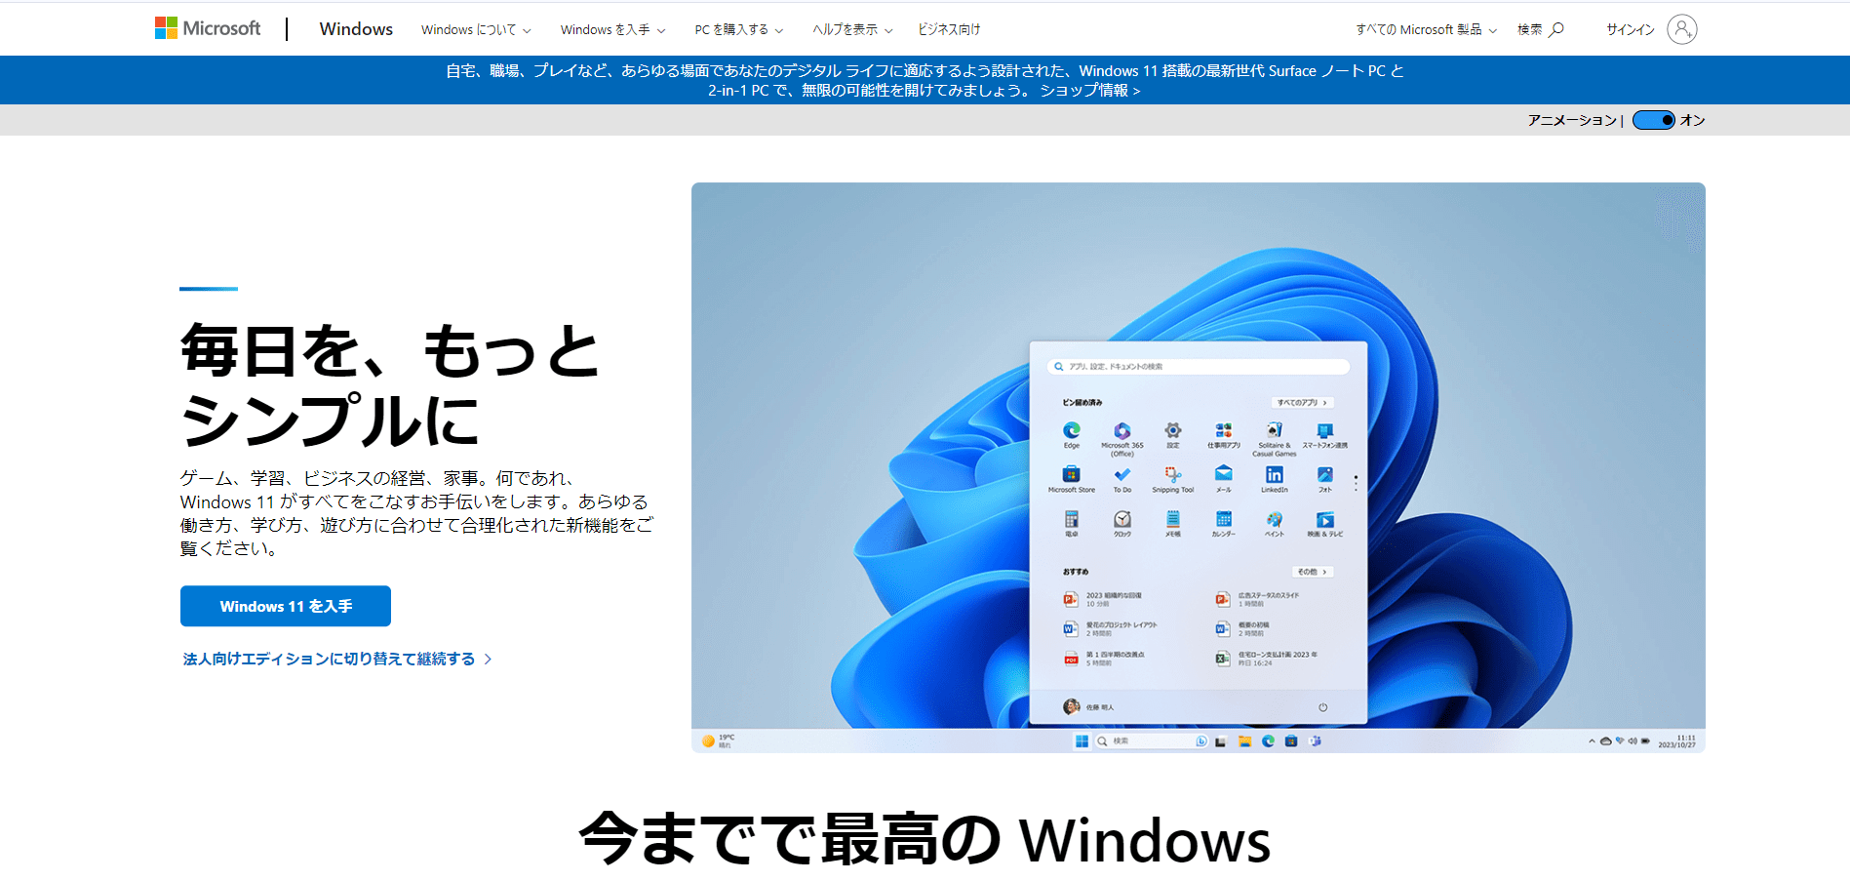Screen dimensions: 1850x881
Task: Click Microsoft 365 (Office) icon in the hero image
Action: click(1122, 430)
